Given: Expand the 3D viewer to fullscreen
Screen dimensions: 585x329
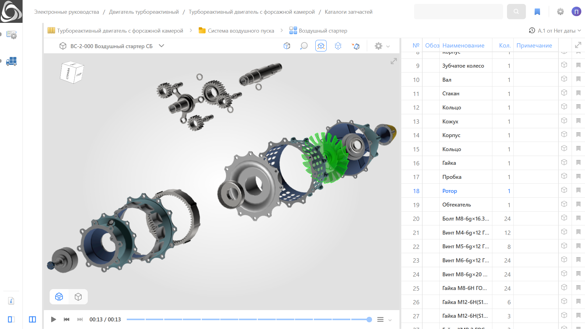Looking at the screenshot, I should point(394,61).
